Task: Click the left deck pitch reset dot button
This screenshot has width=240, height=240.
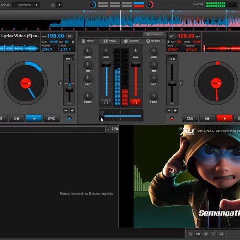Action: point(60,83)
